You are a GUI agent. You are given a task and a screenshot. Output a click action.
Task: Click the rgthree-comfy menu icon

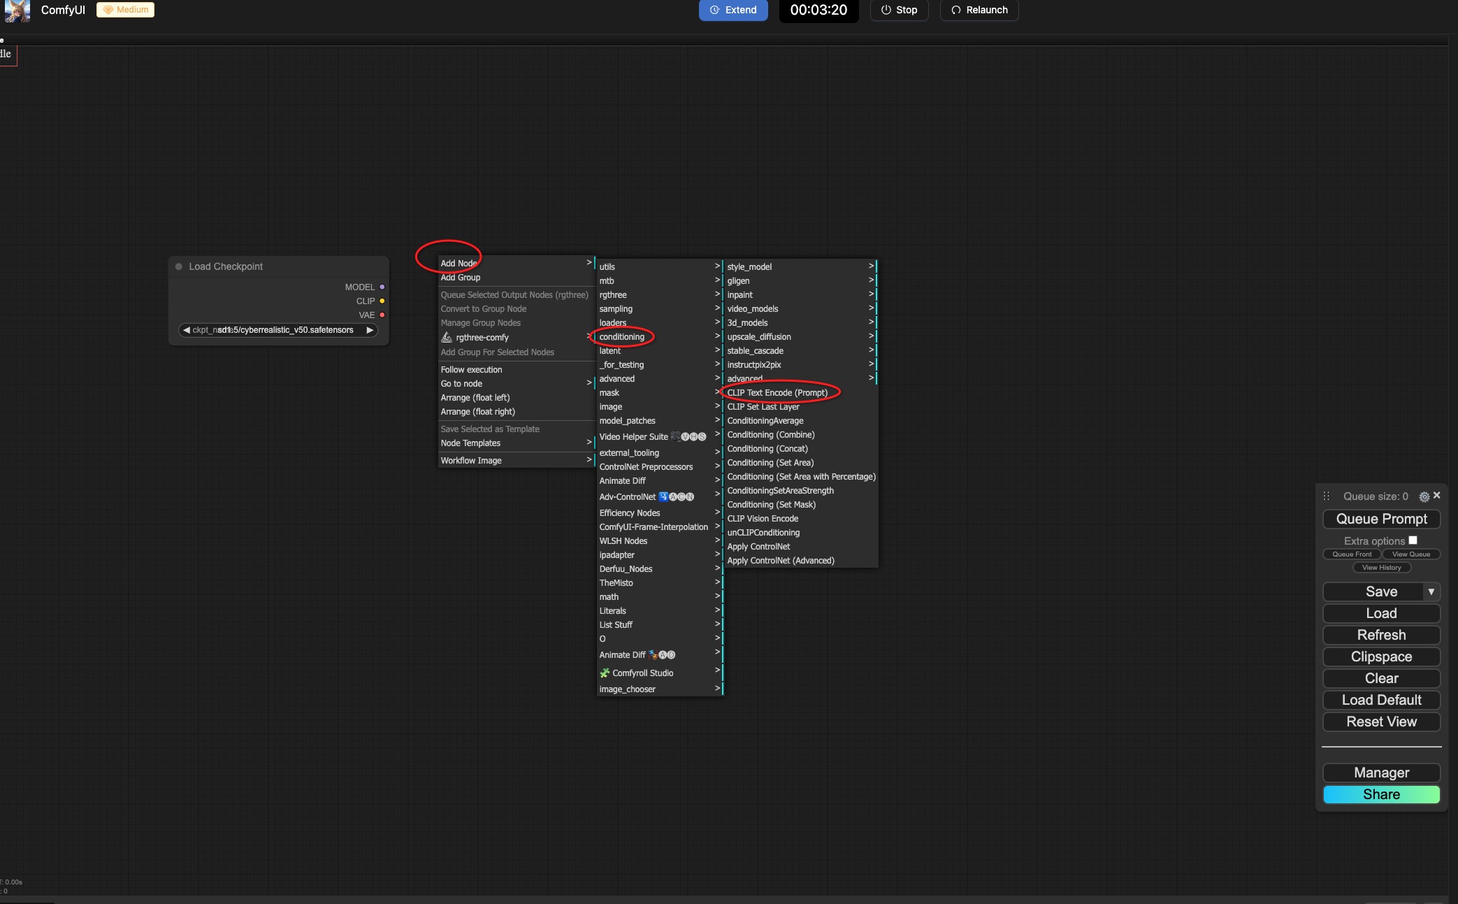447,337
